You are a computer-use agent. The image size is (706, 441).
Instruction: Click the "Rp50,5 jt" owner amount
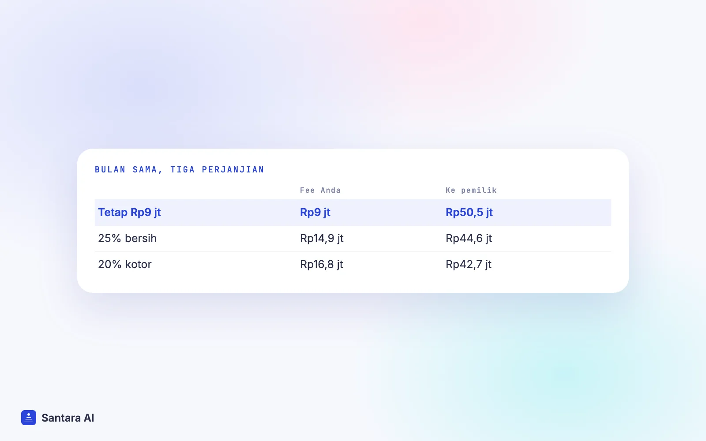pyautogui.click(x=469, y=213)
